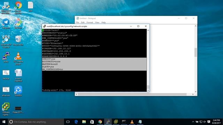The height and width of the screenshot is (125, 223).
Task: Open Windows 7 USB DVD tool desktop shortcut
Action: click(6, 8)
